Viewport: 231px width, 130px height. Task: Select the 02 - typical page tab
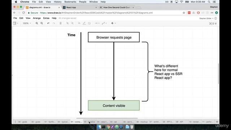(64, 122)
